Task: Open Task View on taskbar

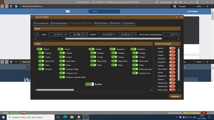Action: coord(58,117)
